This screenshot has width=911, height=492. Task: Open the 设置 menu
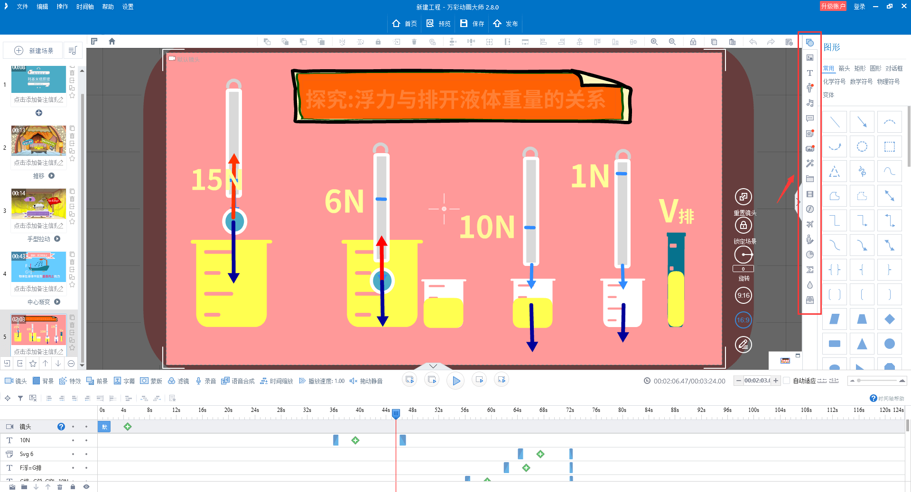pos(128,7)
